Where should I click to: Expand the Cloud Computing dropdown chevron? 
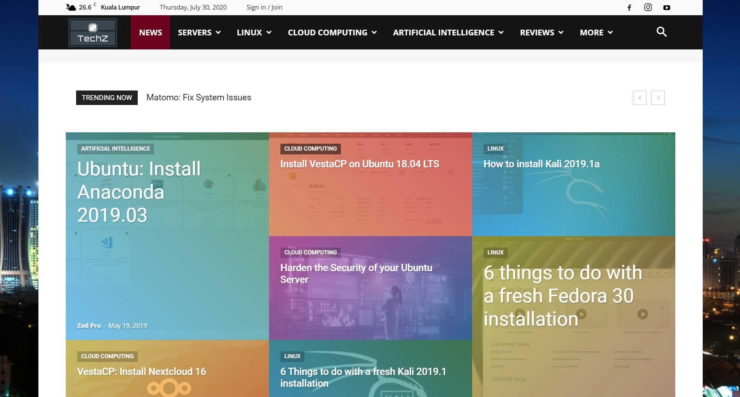click(374, 33)
